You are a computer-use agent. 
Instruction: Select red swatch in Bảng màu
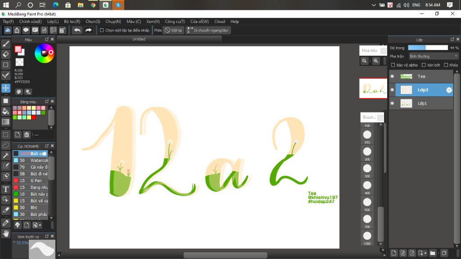34,117
